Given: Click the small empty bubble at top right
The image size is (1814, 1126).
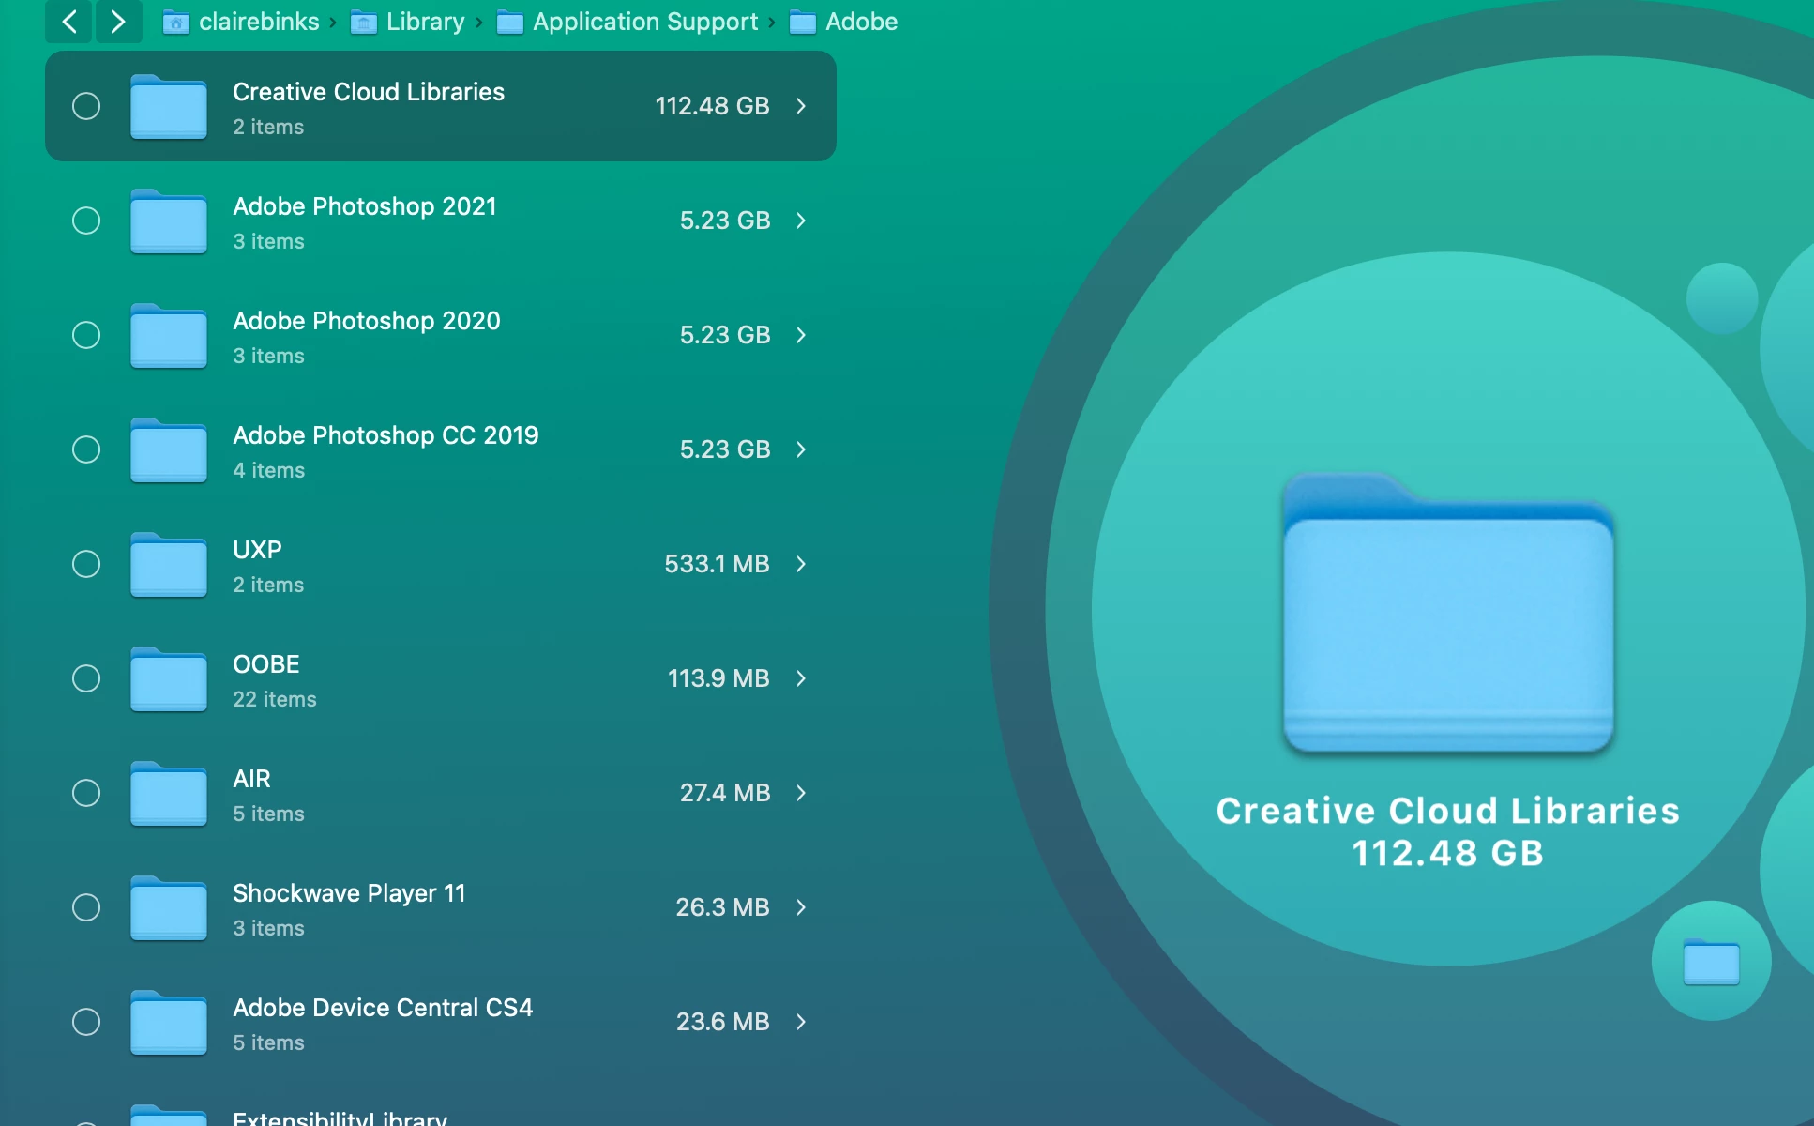Looking at the screenshot, I should (x=1721, y=298).
